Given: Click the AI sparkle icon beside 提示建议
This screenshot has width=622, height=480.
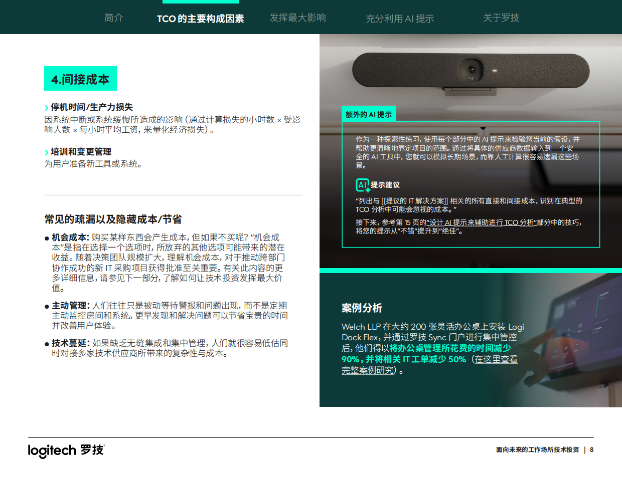Looking at the screenshot, I should 363,185.
